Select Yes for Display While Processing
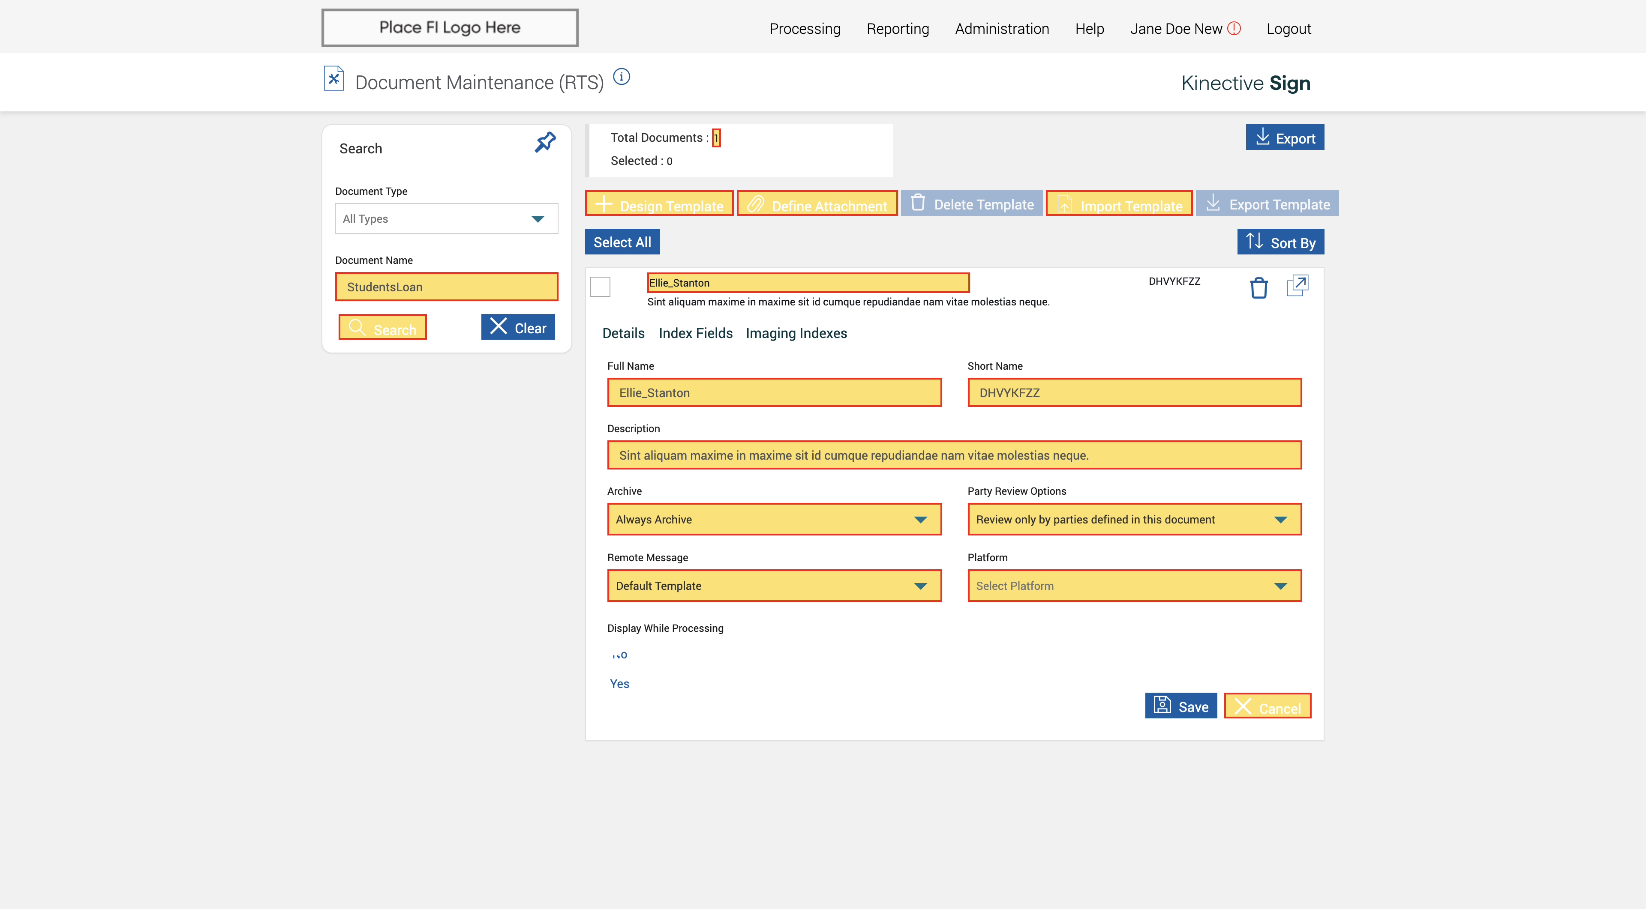The width and height of the screenshot is (1646, 909). coord(619,684)
